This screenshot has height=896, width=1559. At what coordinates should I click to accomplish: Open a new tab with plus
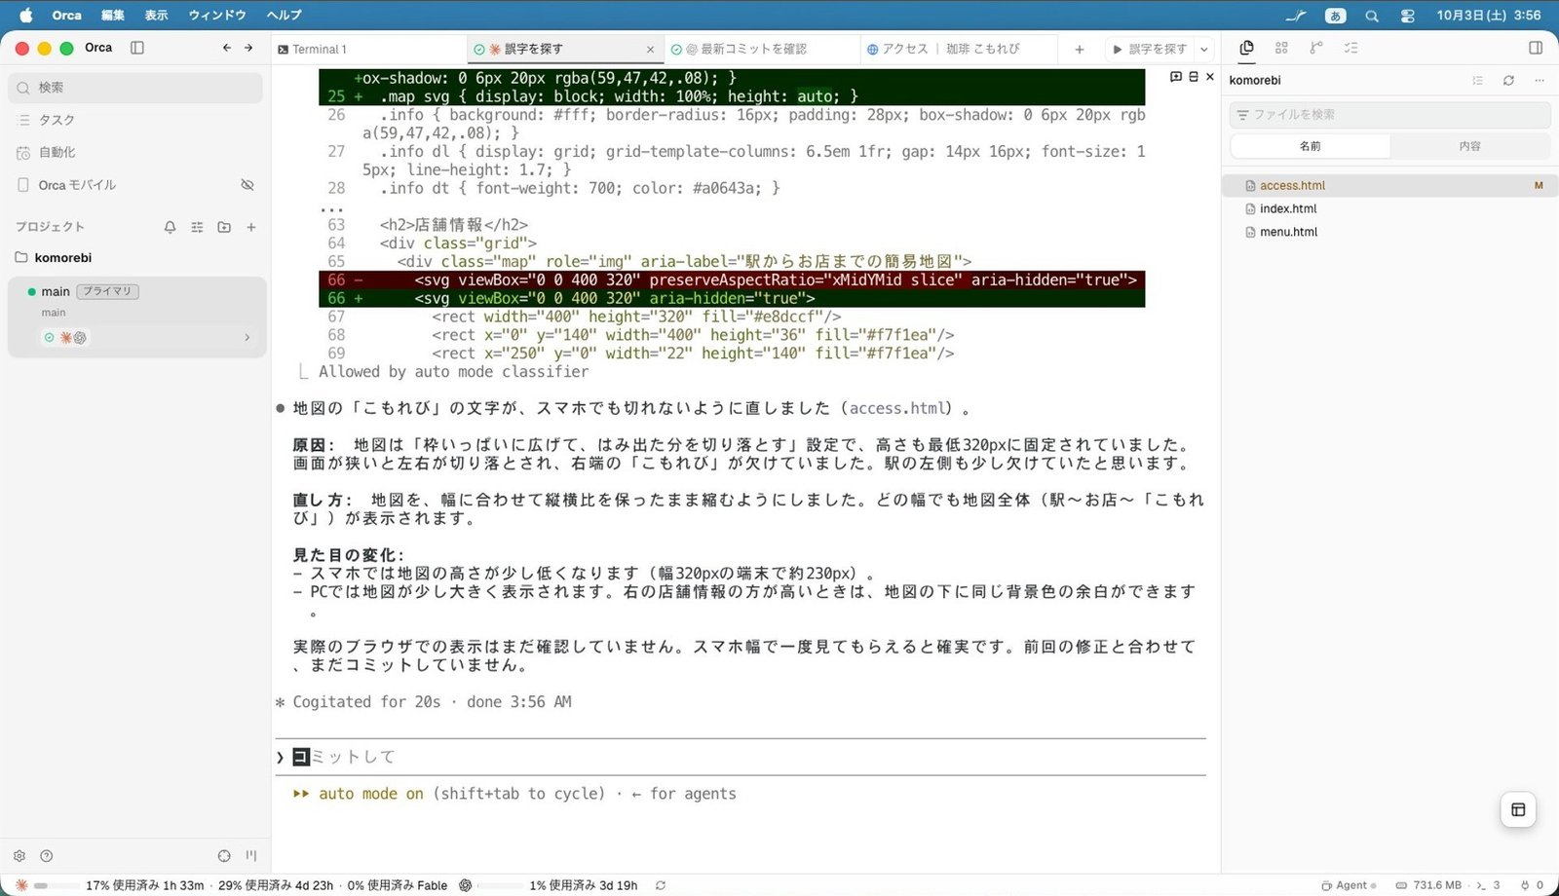coord(1080,50)
